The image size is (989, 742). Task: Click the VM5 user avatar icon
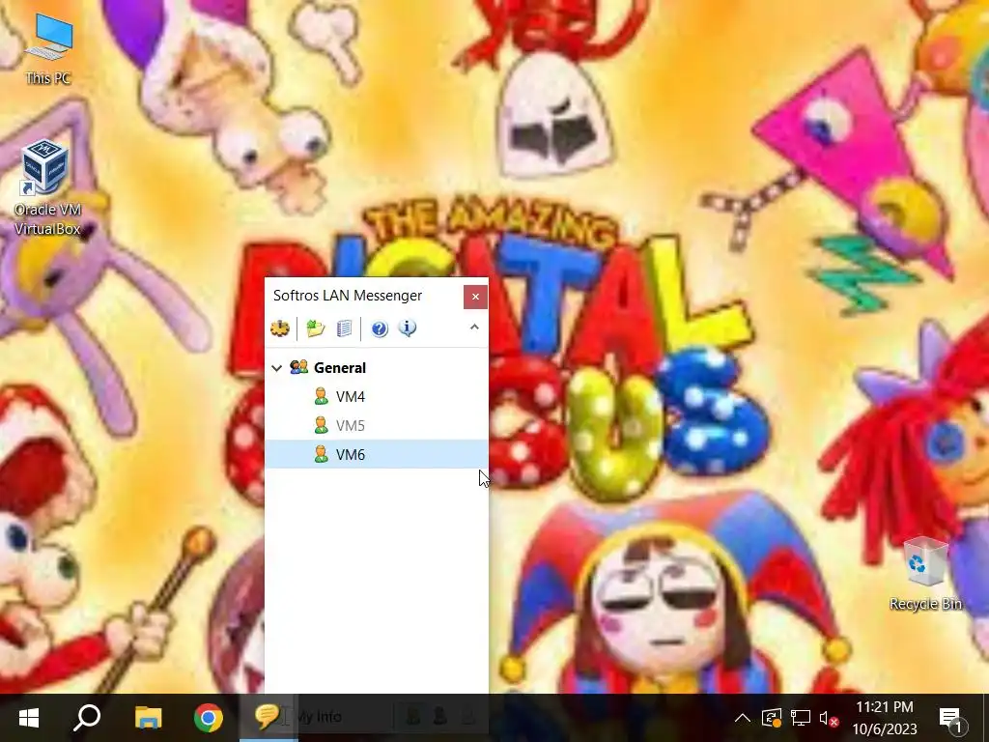coord(321,425)
